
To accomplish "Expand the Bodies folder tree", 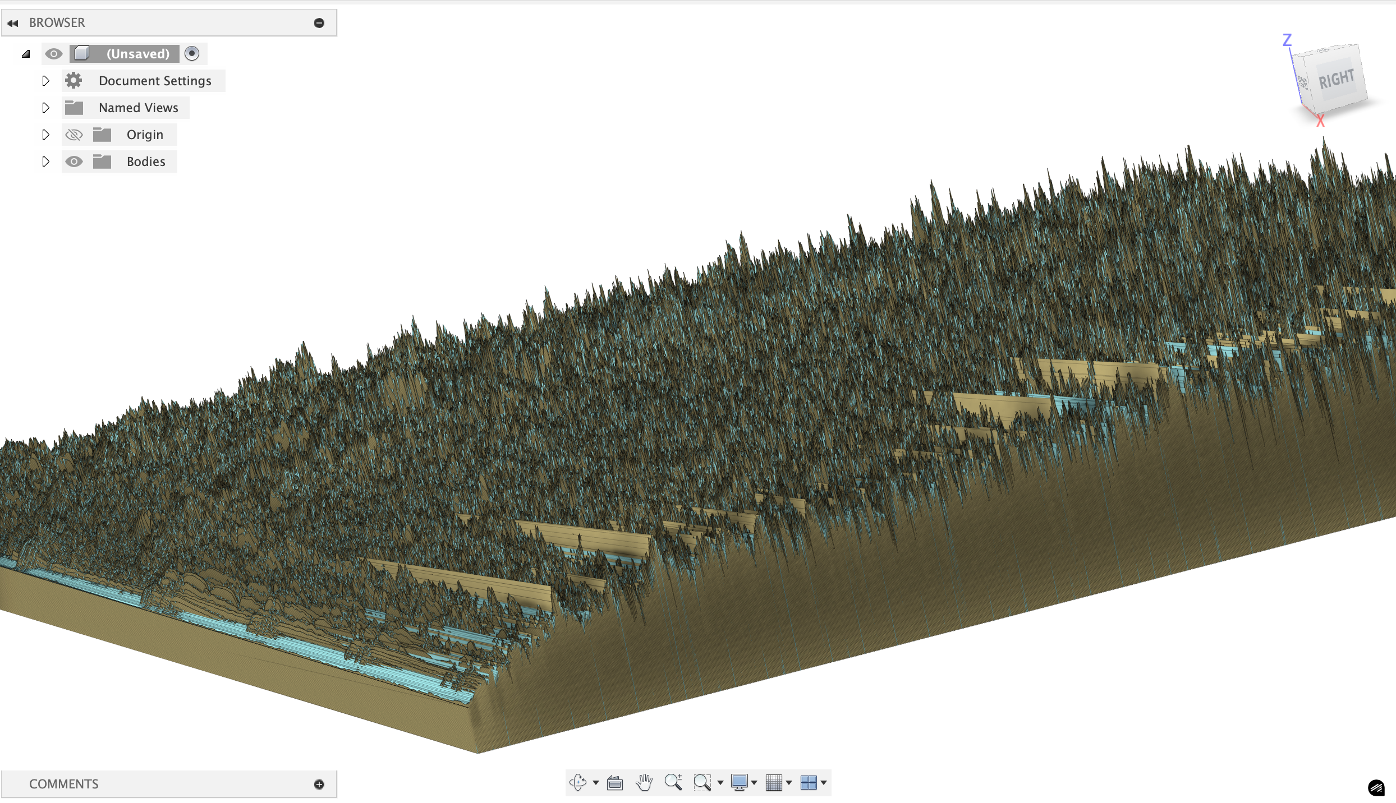I will pos(45,161).
